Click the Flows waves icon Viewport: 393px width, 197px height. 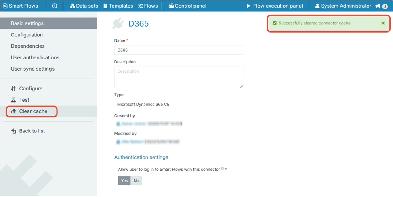141,6
